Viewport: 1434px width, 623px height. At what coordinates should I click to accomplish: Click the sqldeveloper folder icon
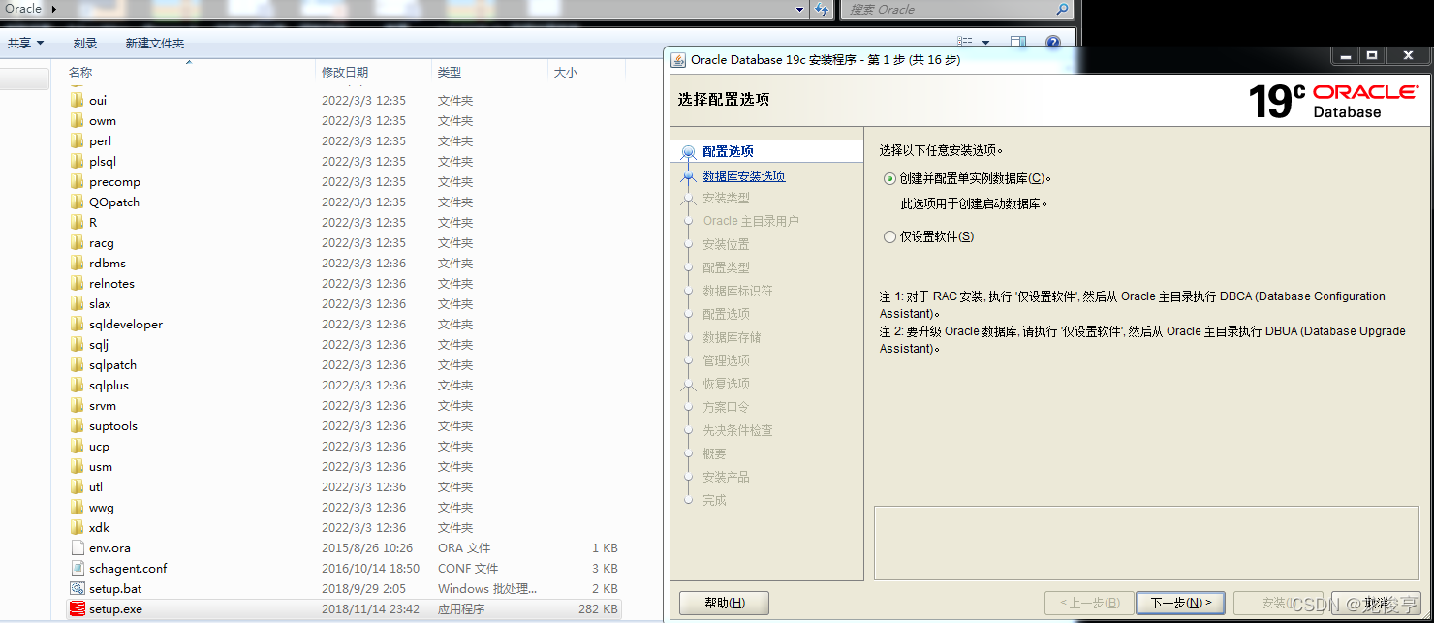point(78,324)
